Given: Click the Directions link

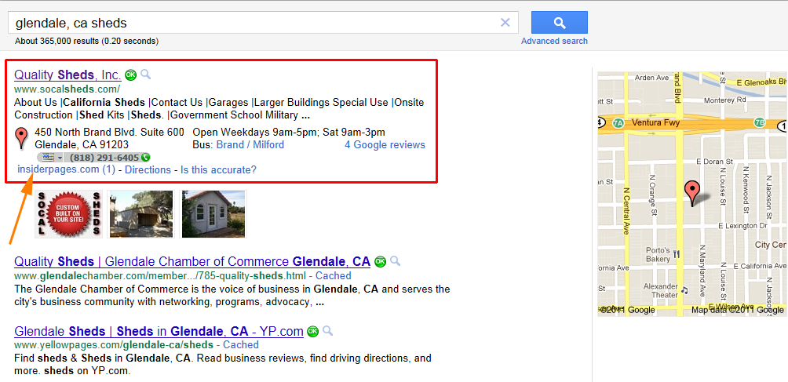Looking at the screenshot, I should pyautogui.click(x=148, y=169).
